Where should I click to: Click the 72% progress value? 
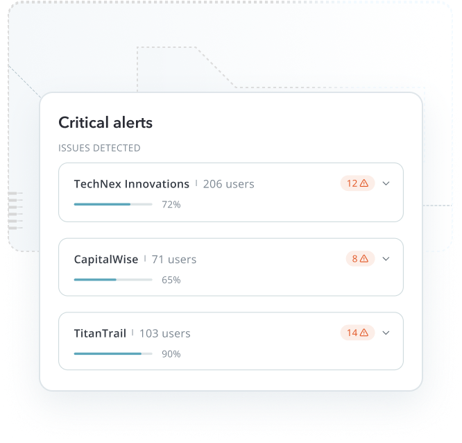tap(171, 204)
